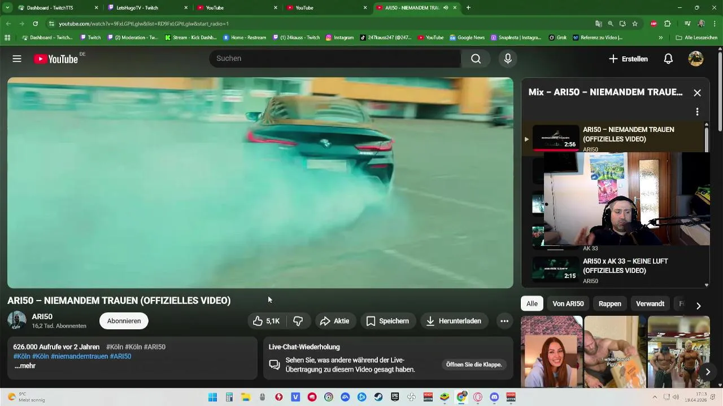Open the account avatar menu

(x=695, y=59)
